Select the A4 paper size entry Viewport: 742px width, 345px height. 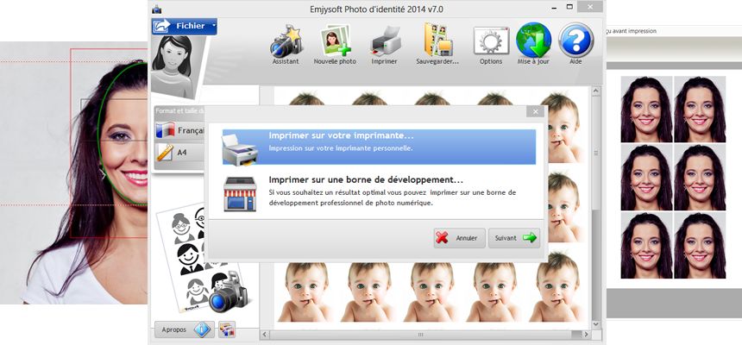pos(180,153)
